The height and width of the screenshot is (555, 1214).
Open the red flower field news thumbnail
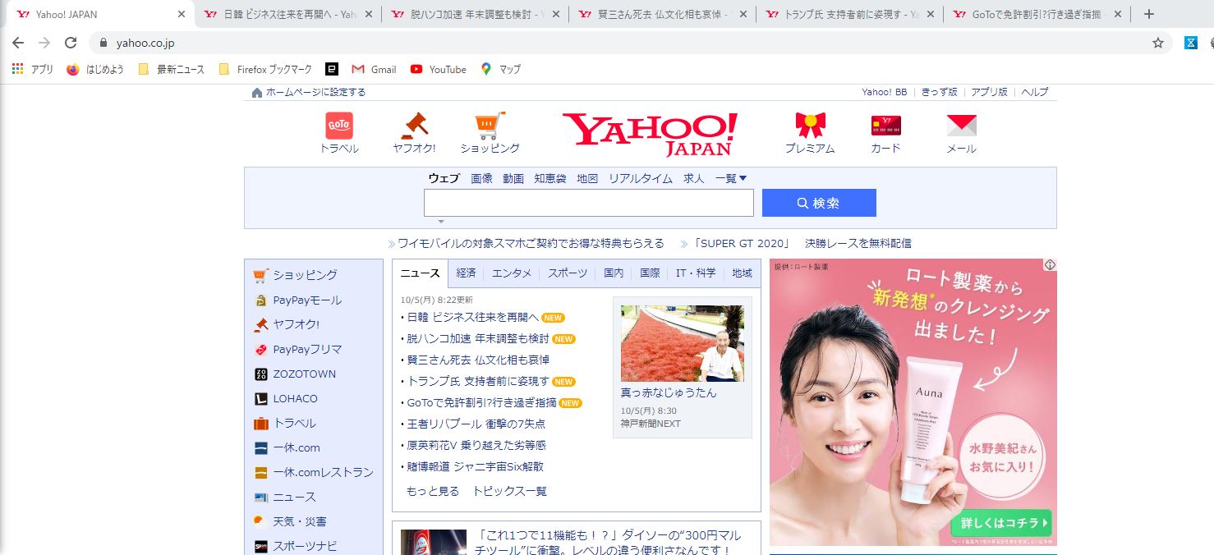(683, 343)
